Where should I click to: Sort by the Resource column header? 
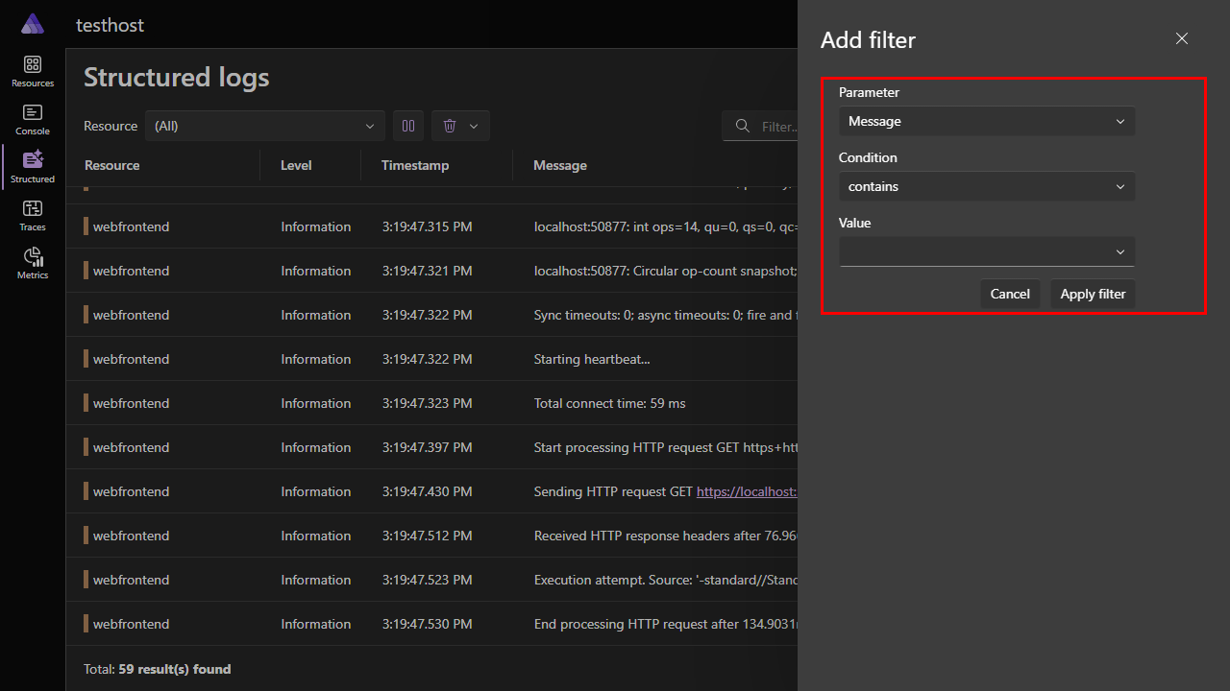coord(112,165)
